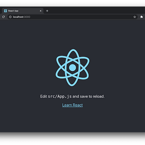Screen dimensions: 145x145
Task: Select the React App browser tab
Action: pos(23,11)
